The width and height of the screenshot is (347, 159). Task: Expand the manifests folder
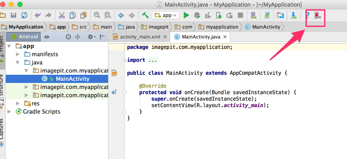pos(18,54)
